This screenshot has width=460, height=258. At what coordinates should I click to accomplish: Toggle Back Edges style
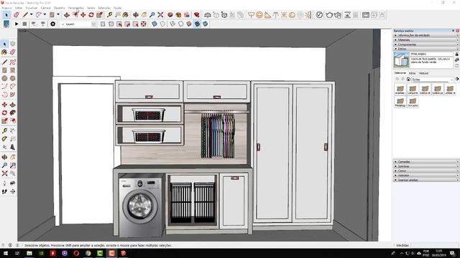[163, 24]
